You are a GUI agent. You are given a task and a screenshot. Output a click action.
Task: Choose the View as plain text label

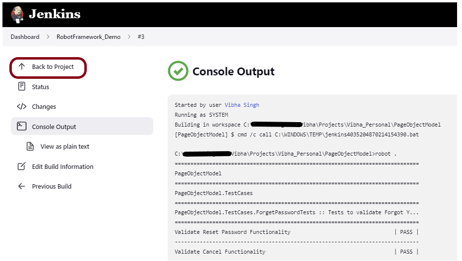(65, 146)
